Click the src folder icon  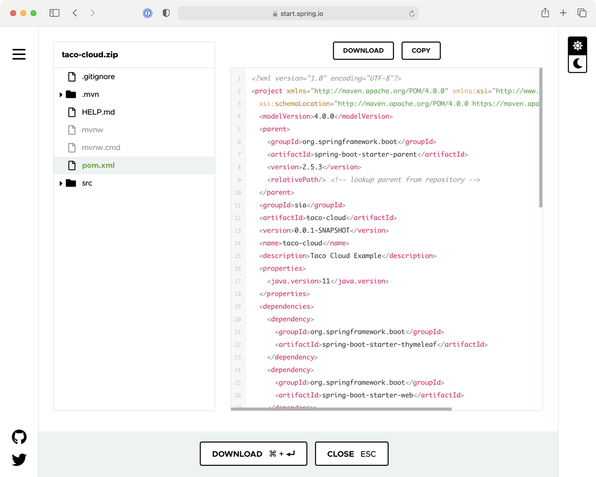pos(71,183)
